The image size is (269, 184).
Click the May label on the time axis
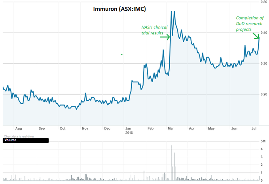pyautogui.click(x=211, y=128)
